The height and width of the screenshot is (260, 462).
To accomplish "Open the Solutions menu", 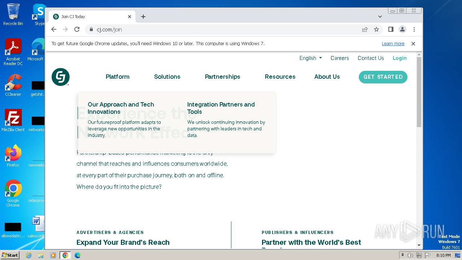I will (167, 77).
